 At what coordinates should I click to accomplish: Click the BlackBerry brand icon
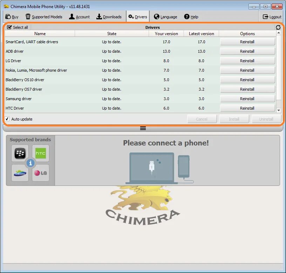tap(20, 153)
